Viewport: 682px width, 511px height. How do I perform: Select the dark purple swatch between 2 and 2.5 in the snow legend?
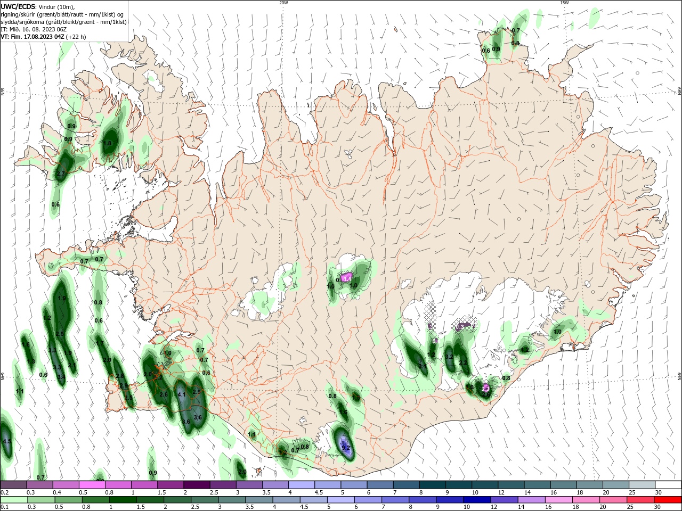point(197,485)
